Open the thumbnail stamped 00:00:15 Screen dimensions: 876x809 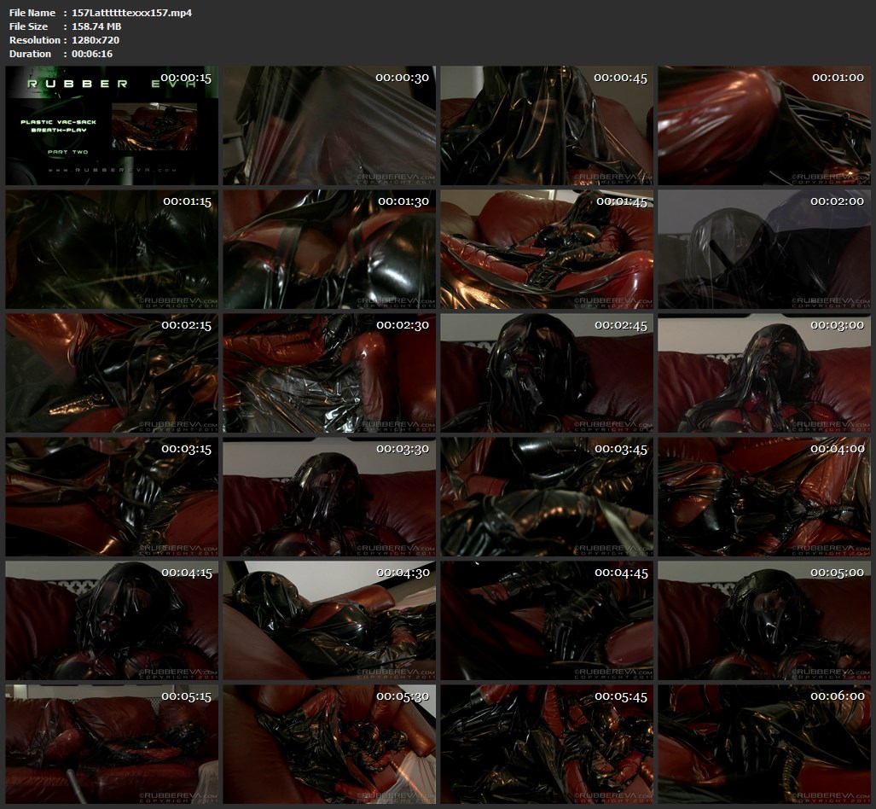pos(112,125)
